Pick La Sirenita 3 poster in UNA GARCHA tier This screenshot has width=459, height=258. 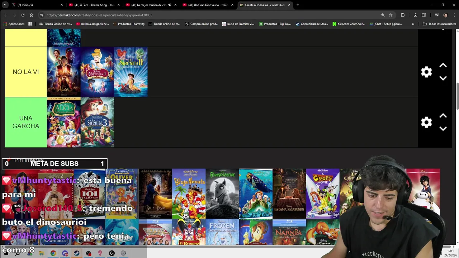pos(97,122)
